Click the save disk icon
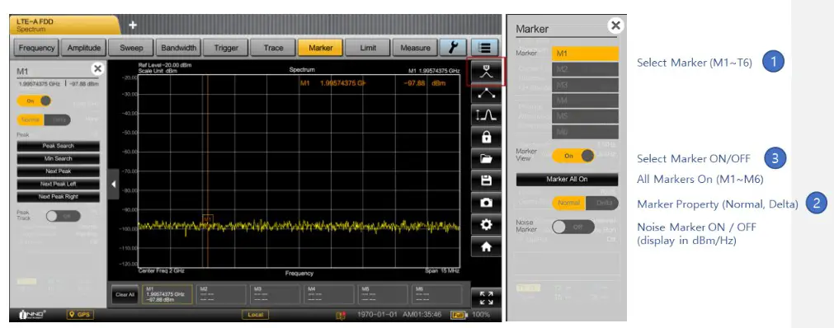 point(486,180)
